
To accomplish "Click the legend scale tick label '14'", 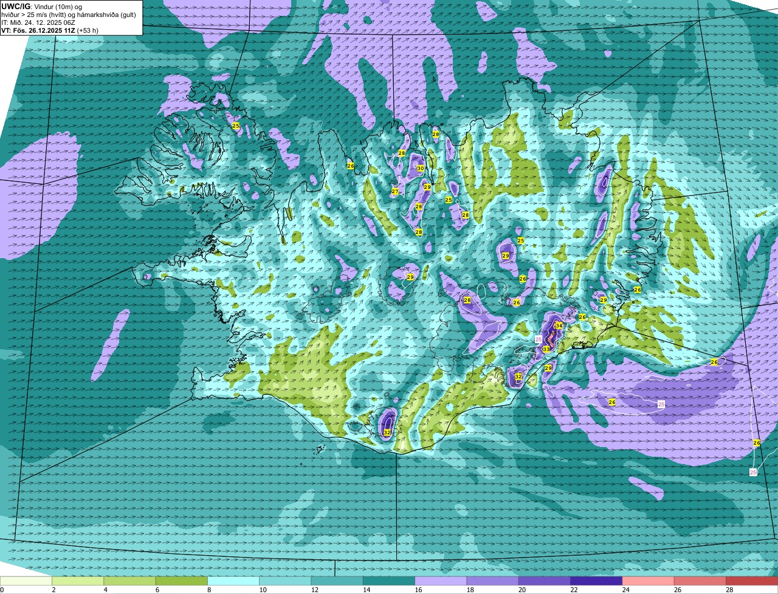I will tap(366, 590).
